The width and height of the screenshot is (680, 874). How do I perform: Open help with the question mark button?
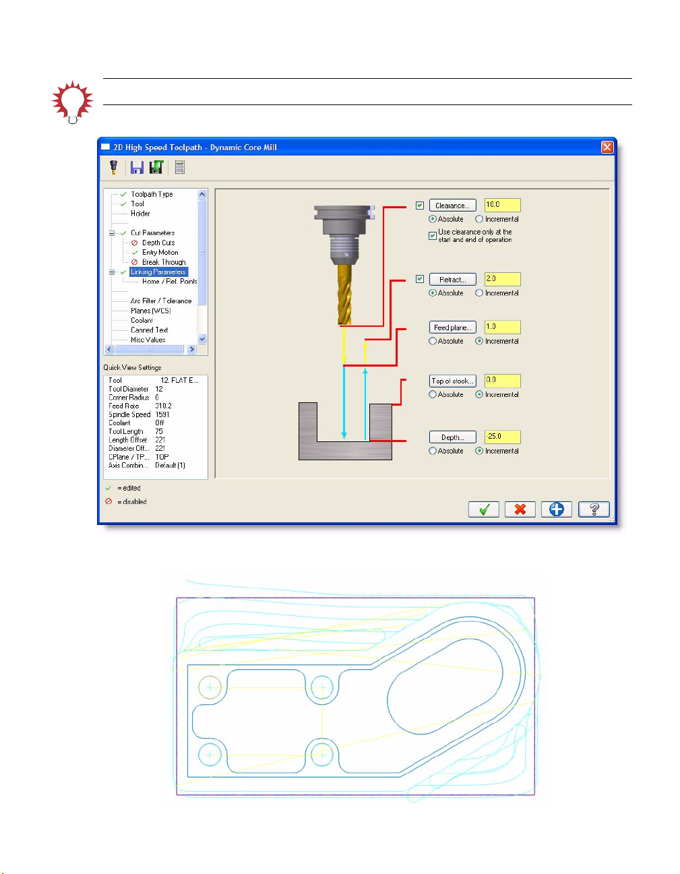point(594,509)
